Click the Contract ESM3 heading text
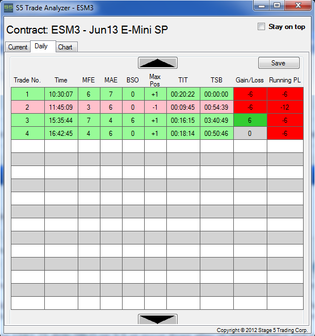This screenshot has width=315, height=336. click(87, 30)
